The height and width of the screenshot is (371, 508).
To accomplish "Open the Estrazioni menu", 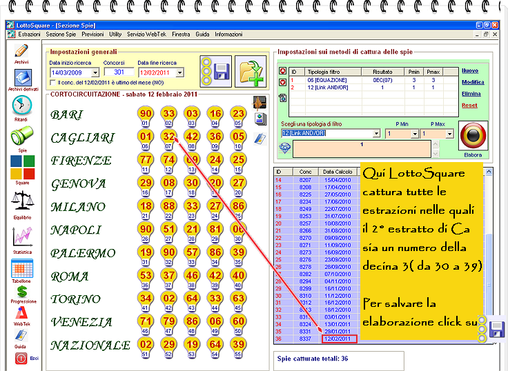I will [29, 34].
